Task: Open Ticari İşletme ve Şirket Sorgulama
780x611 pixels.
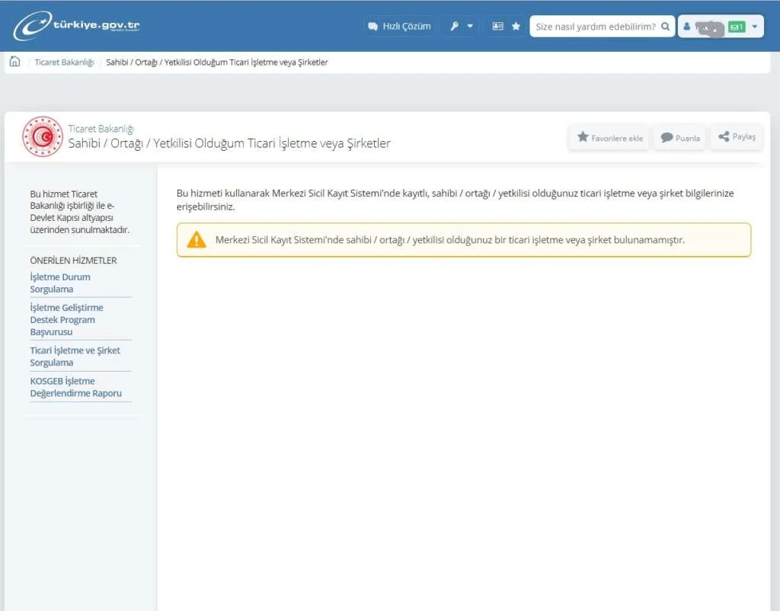Action: 75,357
